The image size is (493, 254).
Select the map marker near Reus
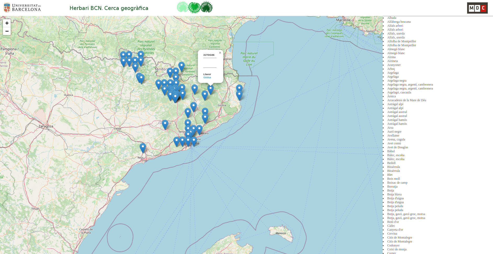[x=143, y=148]
